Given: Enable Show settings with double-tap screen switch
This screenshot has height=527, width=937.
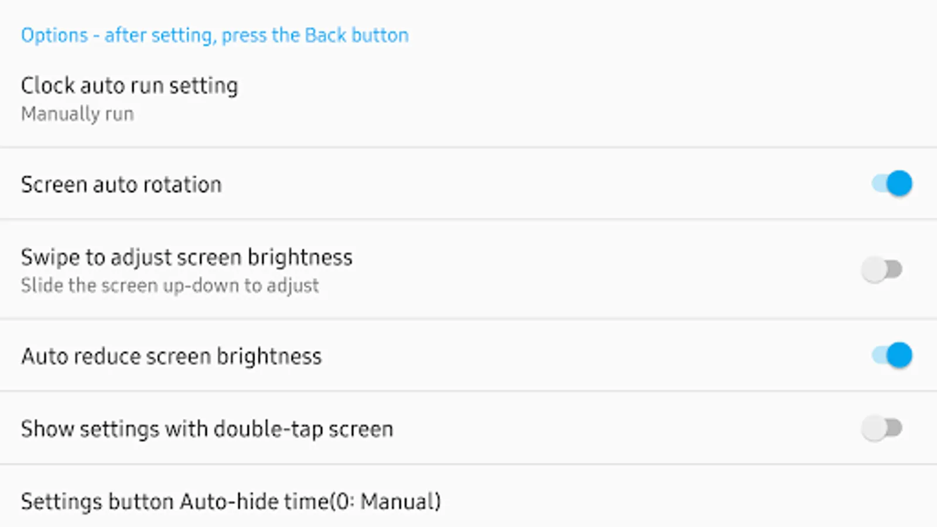Looking at the screenshot, I should click(x=882, y=428).
